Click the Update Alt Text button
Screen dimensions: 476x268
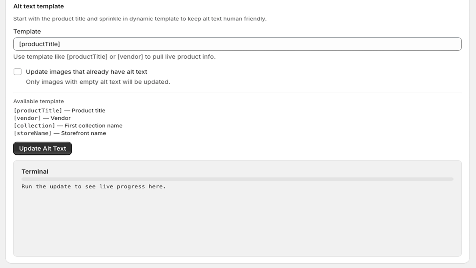click(42, 148)
